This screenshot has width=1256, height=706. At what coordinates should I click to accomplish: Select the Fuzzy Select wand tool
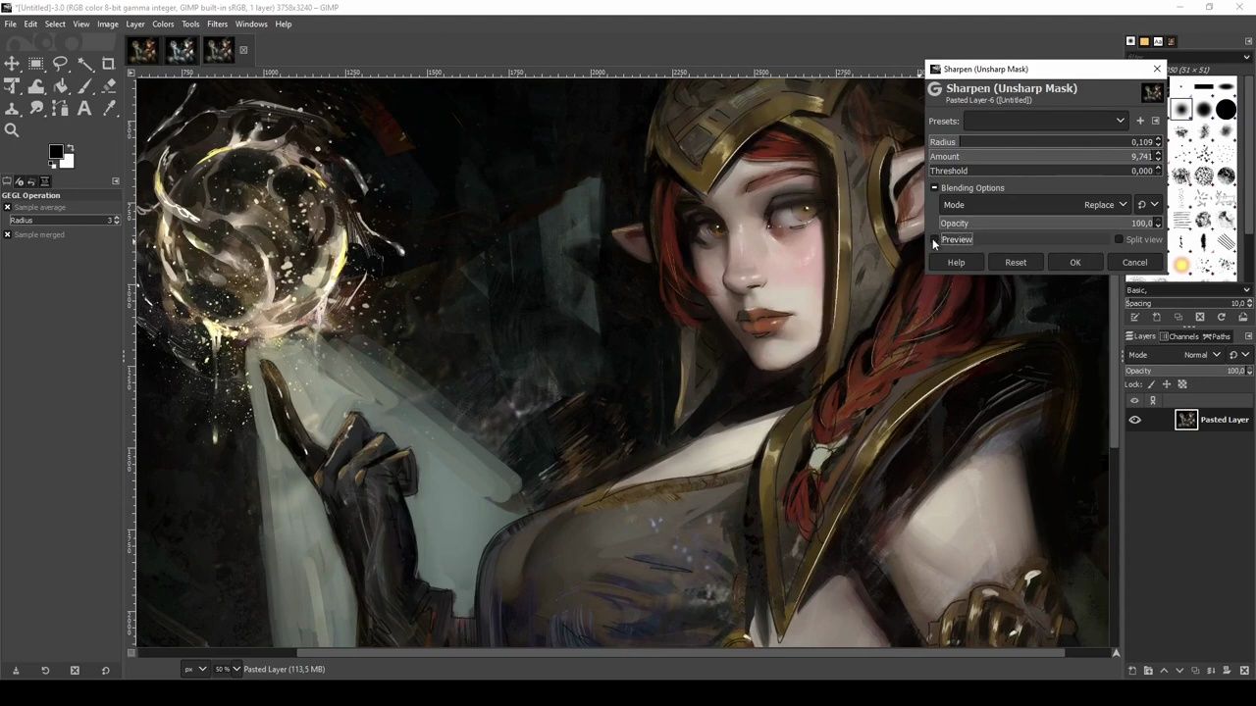coord(85,63)
